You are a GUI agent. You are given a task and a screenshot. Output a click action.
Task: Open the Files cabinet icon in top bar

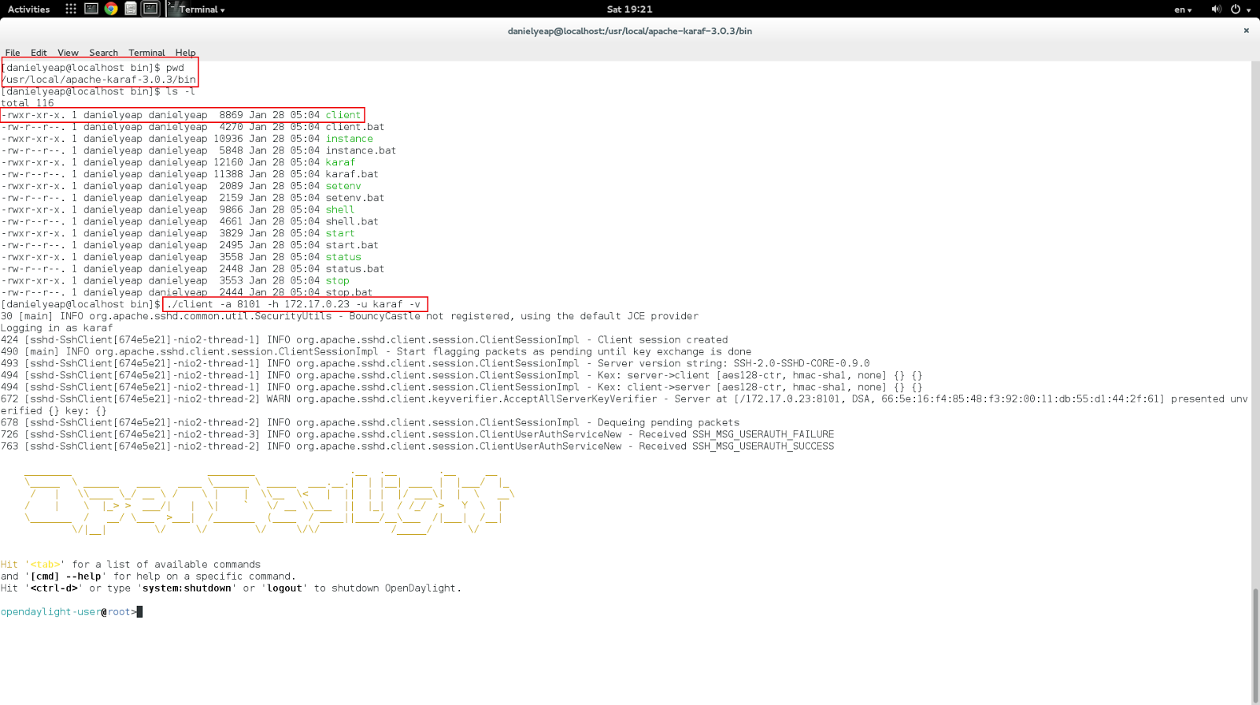(x=131, y=9)
